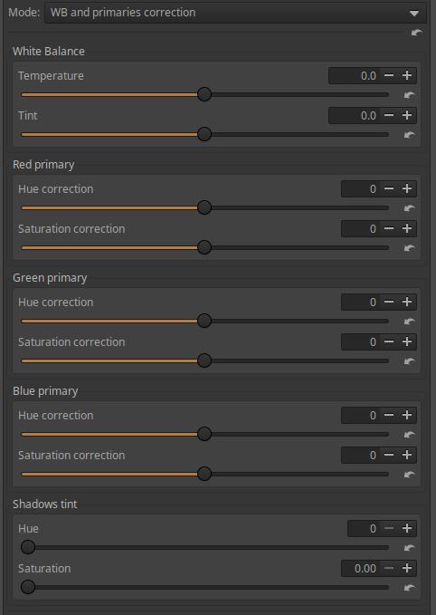Screen dimensions: 436x615
Task: Decrease Tint with minus button
Action: pyautogui.click(x=389, y=115)
